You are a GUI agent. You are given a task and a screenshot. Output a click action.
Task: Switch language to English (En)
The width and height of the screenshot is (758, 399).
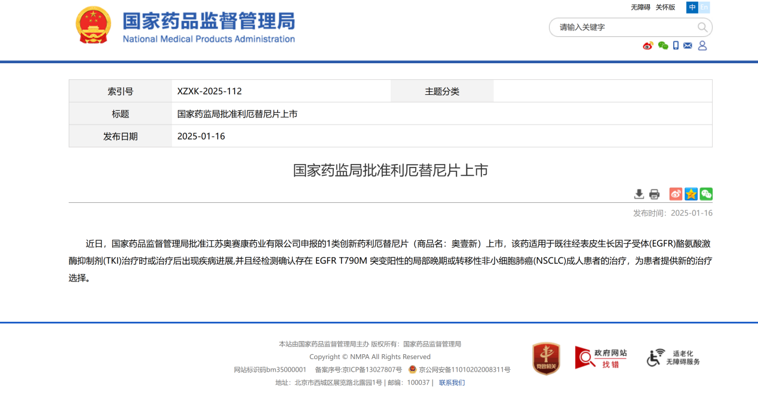pyautogui.click(x=704, y=7)
